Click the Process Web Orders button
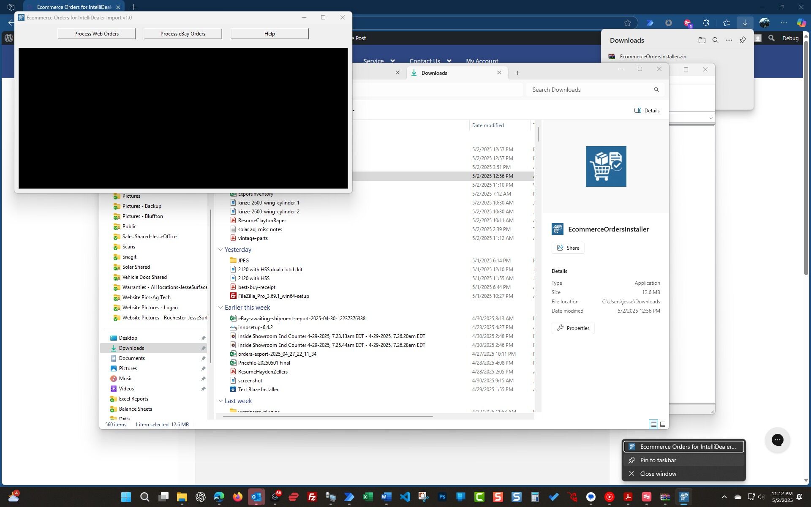This screenshot has width=811, height=507. pos(96,34)
